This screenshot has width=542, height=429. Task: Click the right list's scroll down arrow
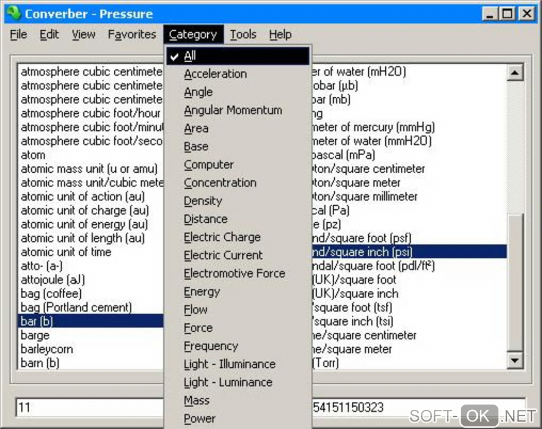click(x=515, y=361)
